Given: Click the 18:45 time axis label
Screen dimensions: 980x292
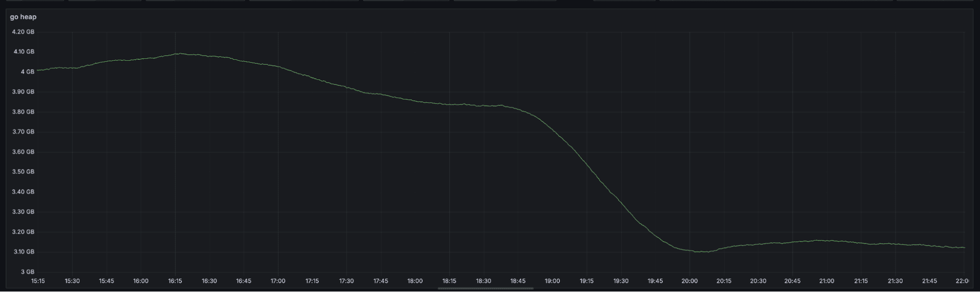Looking at the screenshot, I should [x=518, y=281].
